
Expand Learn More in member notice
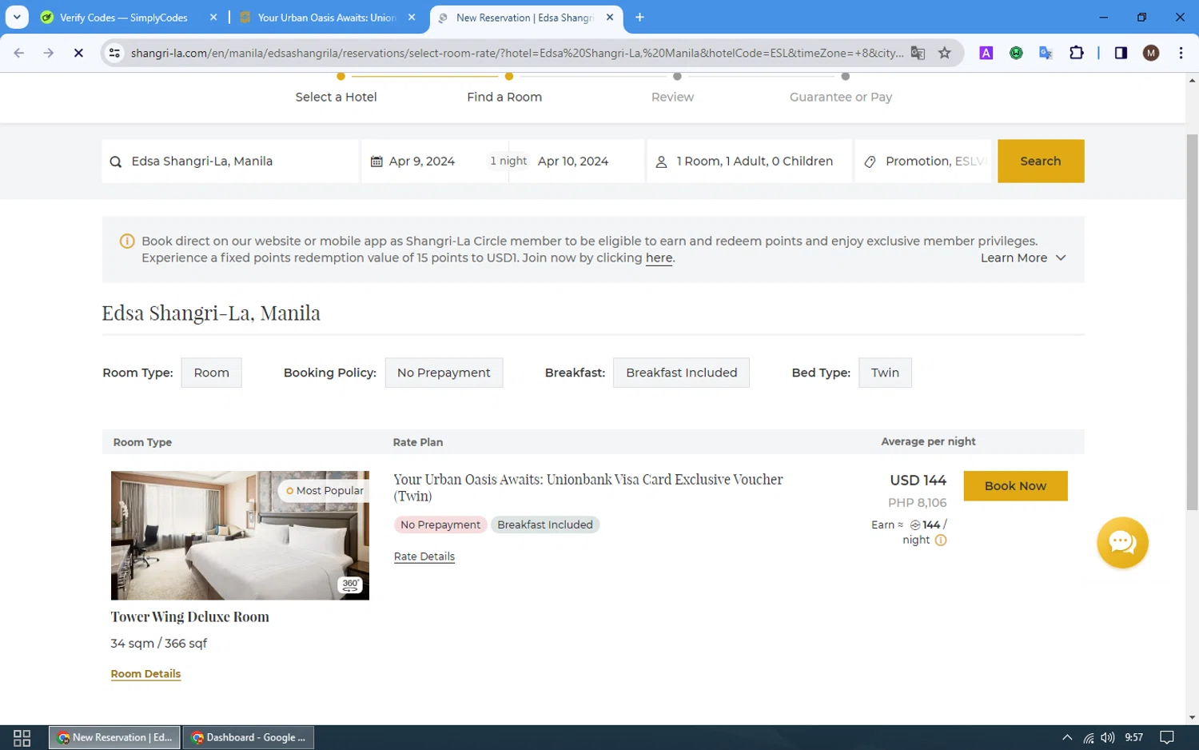click(x=1023, y=257)
